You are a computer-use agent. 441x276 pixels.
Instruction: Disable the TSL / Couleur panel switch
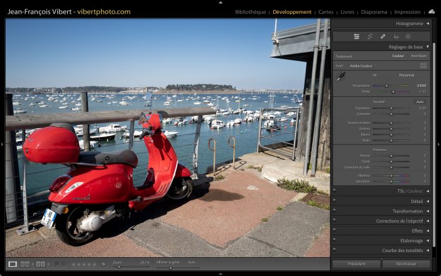334,191
